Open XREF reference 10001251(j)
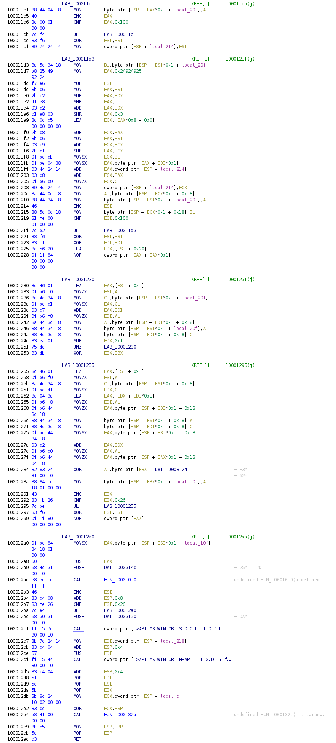 click(x=240, y=280)
